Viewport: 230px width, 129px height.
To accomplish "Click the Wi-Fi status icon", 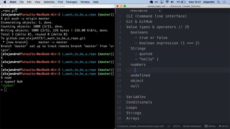I will 167,2.
